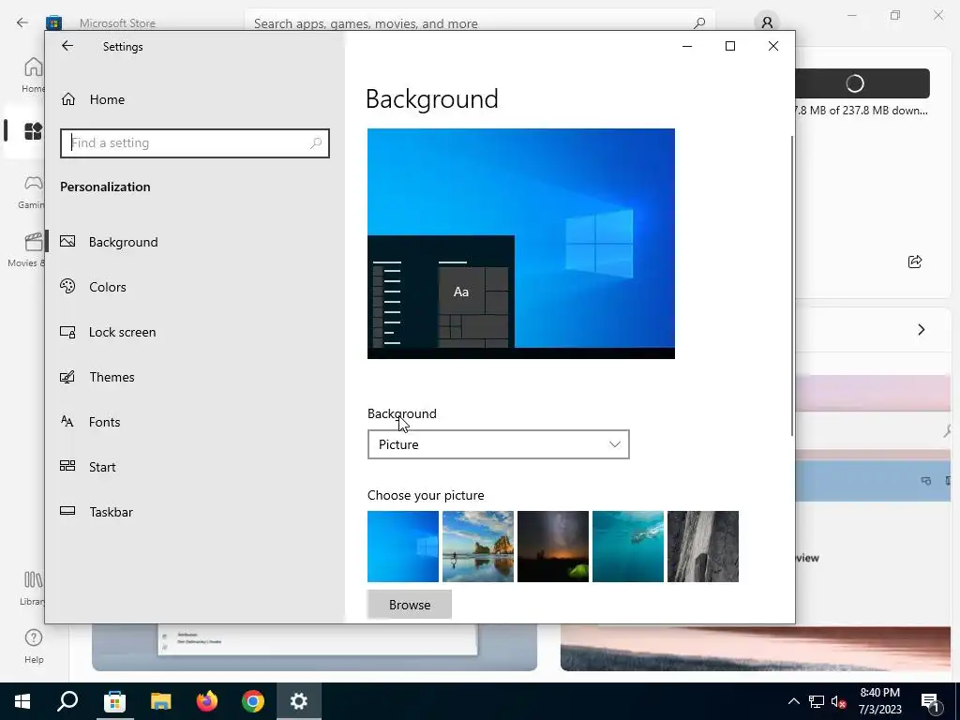The image size is (960, 720).
Task: Launch Google Chrome from taskbar
Action: [253, 701]
